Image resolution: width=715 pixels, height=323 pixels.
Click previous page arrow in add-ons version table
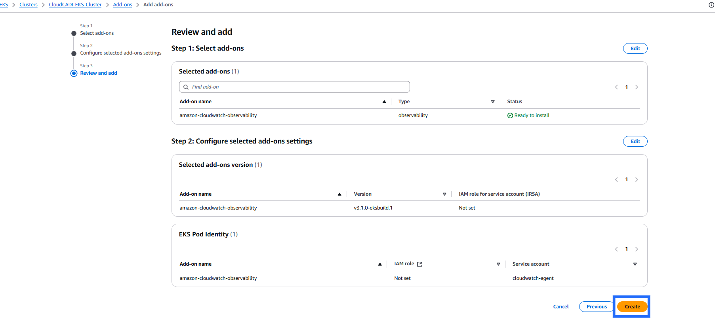[616, 179]
